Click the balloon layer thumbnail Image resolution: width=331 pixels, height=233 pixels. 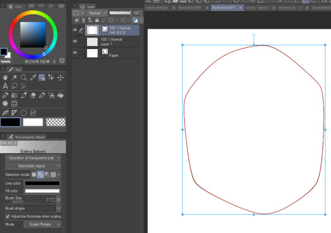coord(92,30)
